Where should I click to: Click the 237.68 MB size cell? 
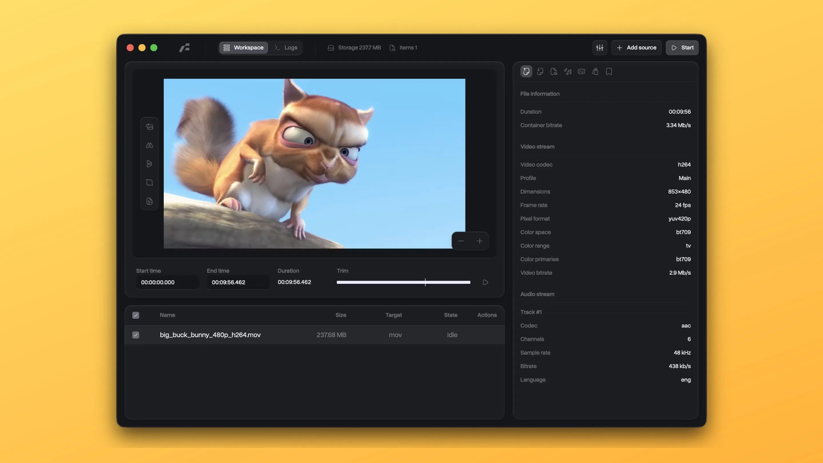331,335
